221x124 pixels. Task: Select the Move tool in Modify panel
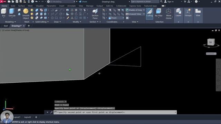tap(76, 10)
